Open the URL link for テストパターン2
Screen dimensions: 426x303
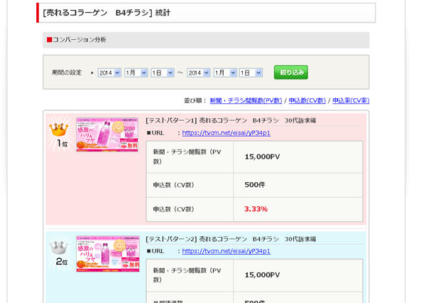click(x=226, y=251)
